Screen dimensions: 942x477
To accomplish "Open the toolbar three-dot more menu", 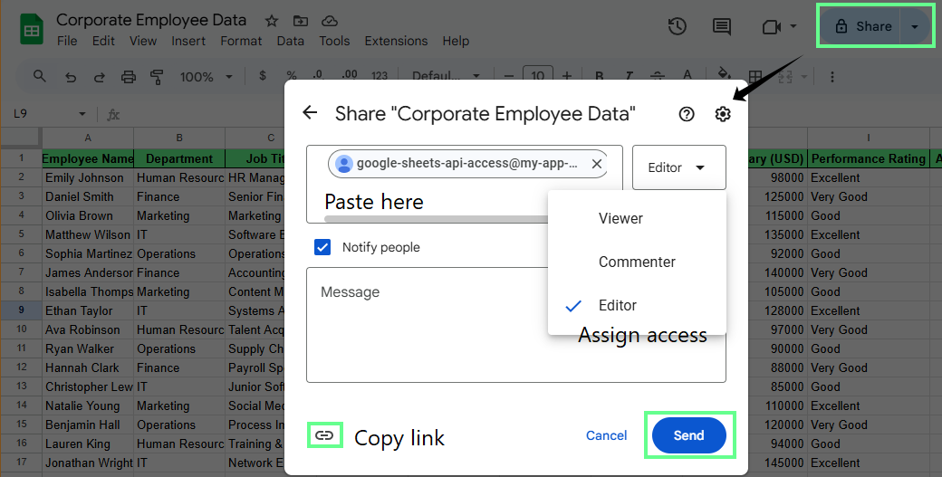I will 832,77.
